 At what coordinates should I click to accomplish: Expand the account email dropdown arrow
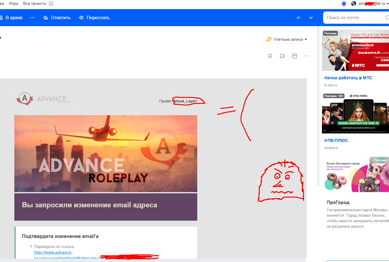(387, 4)
